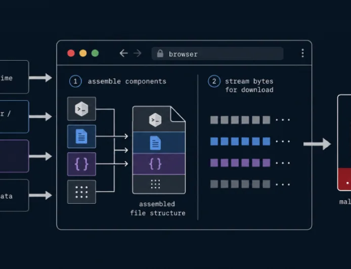351x269 pixels.
Task: Click dotted grid section of assembled file
Action: tap(159, 184)
